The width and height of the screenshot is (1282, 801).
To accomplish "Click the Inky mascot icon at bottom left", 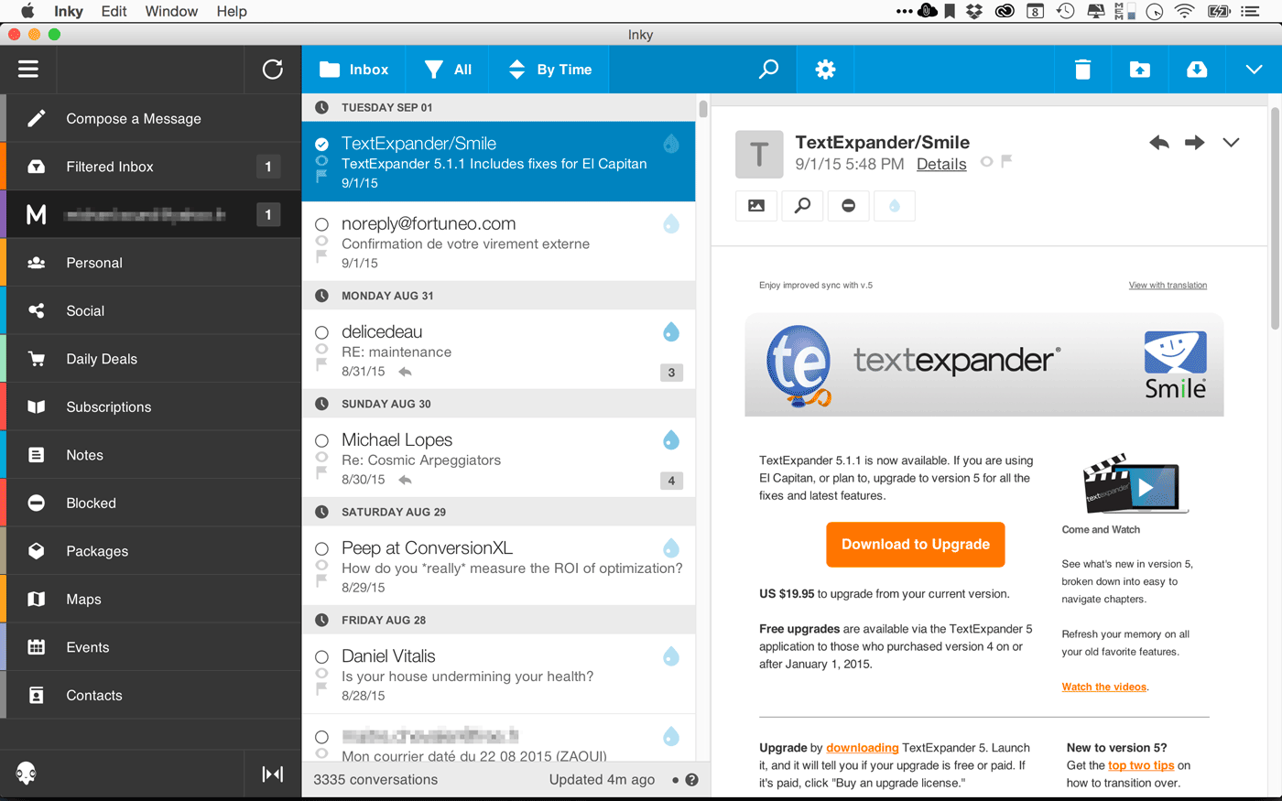I will (27, 774).
